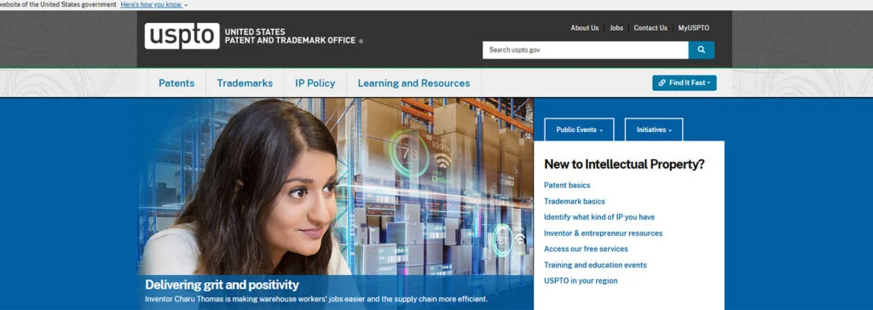This screenshot has height=310, width=873.
Task: Open the About Us link
Action: [585, 28]
